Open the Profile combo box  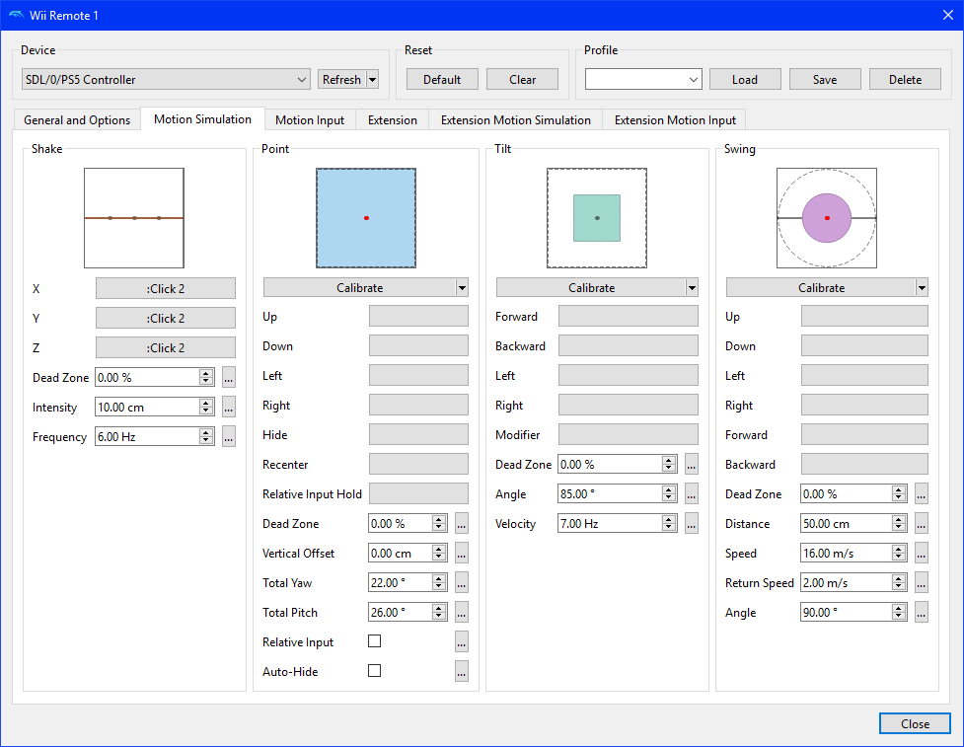tap(643, 79)
